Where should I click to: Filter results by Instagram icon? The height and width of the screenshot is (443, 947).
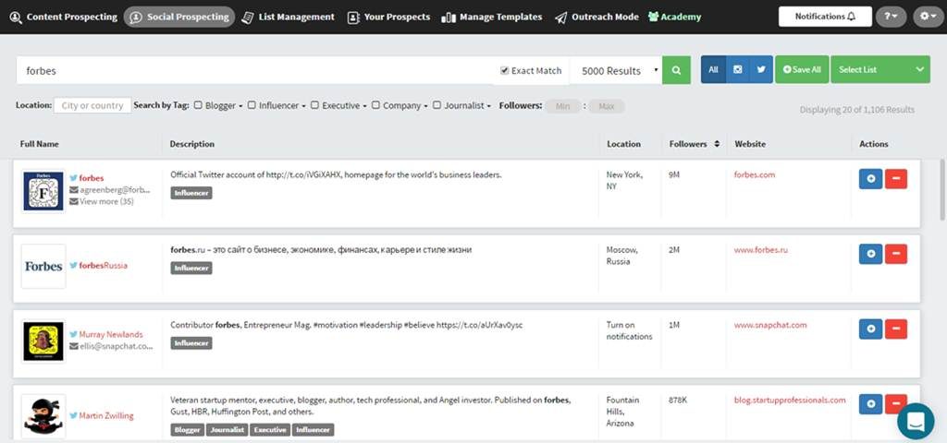(x=737, y=69)
